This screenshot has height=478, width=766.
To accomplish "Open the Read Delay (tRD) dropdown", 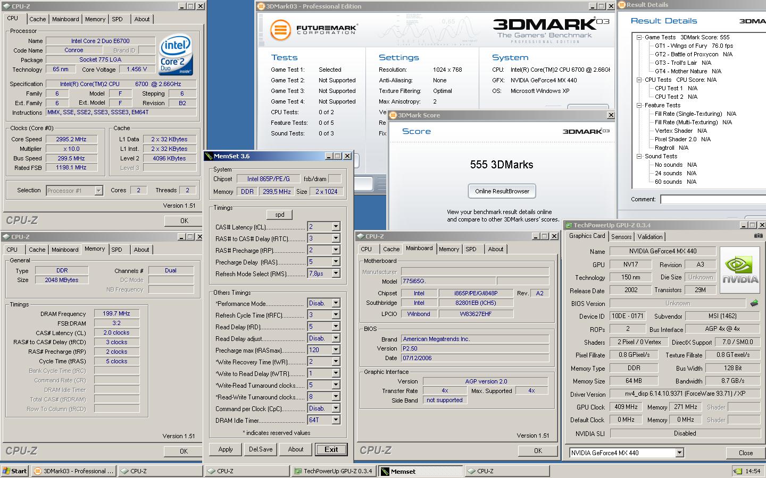I will (x=336, y=327).
